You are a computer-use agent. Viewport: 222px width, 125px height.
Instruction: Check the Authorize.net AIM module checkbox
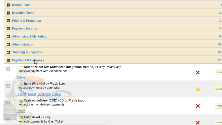[x=8, y=69]
